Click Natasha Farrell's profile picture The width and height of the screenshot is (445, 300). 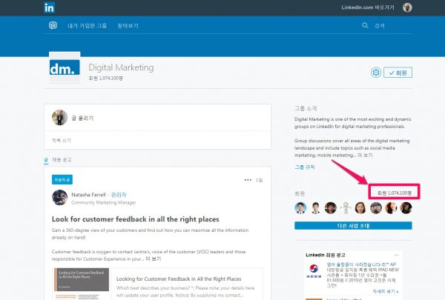[x=61, y=198]
